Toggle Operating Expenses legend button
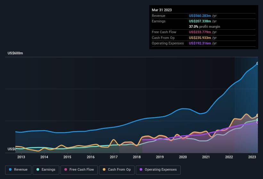The image size is (263, 179). click(158, 170)
